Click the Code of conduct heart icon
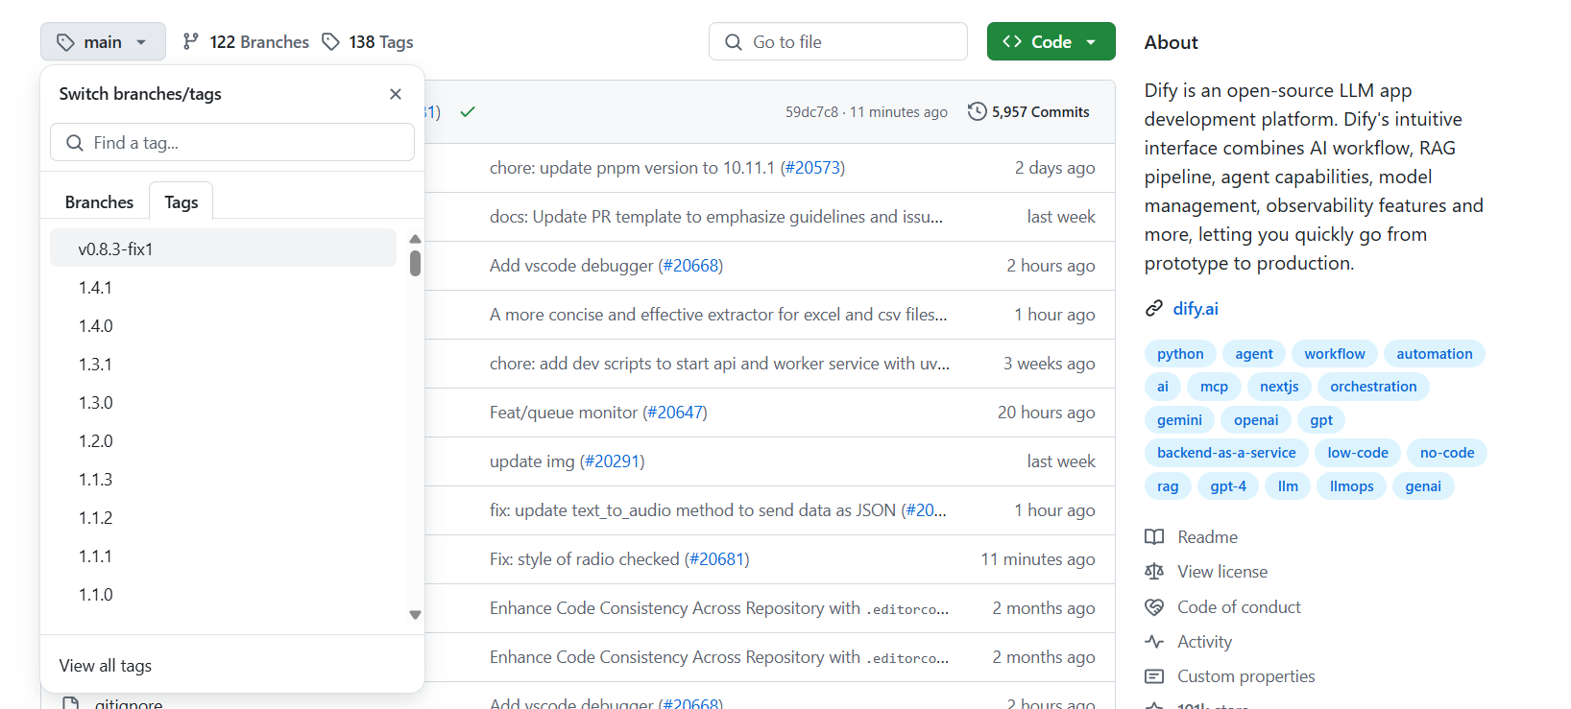The image size is (1571, 709). click(x=1154, y=607)
